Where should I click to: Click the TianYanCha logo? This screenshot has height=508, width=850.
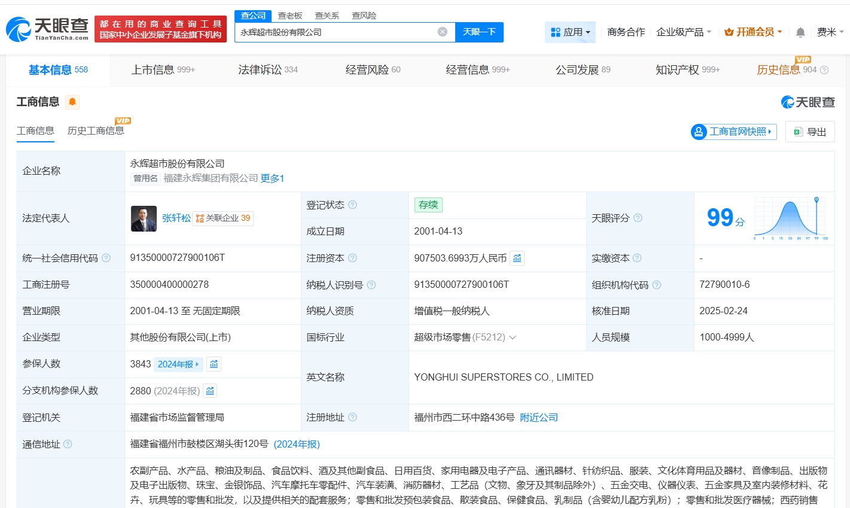pyautogui.click(x=47, y=28)
